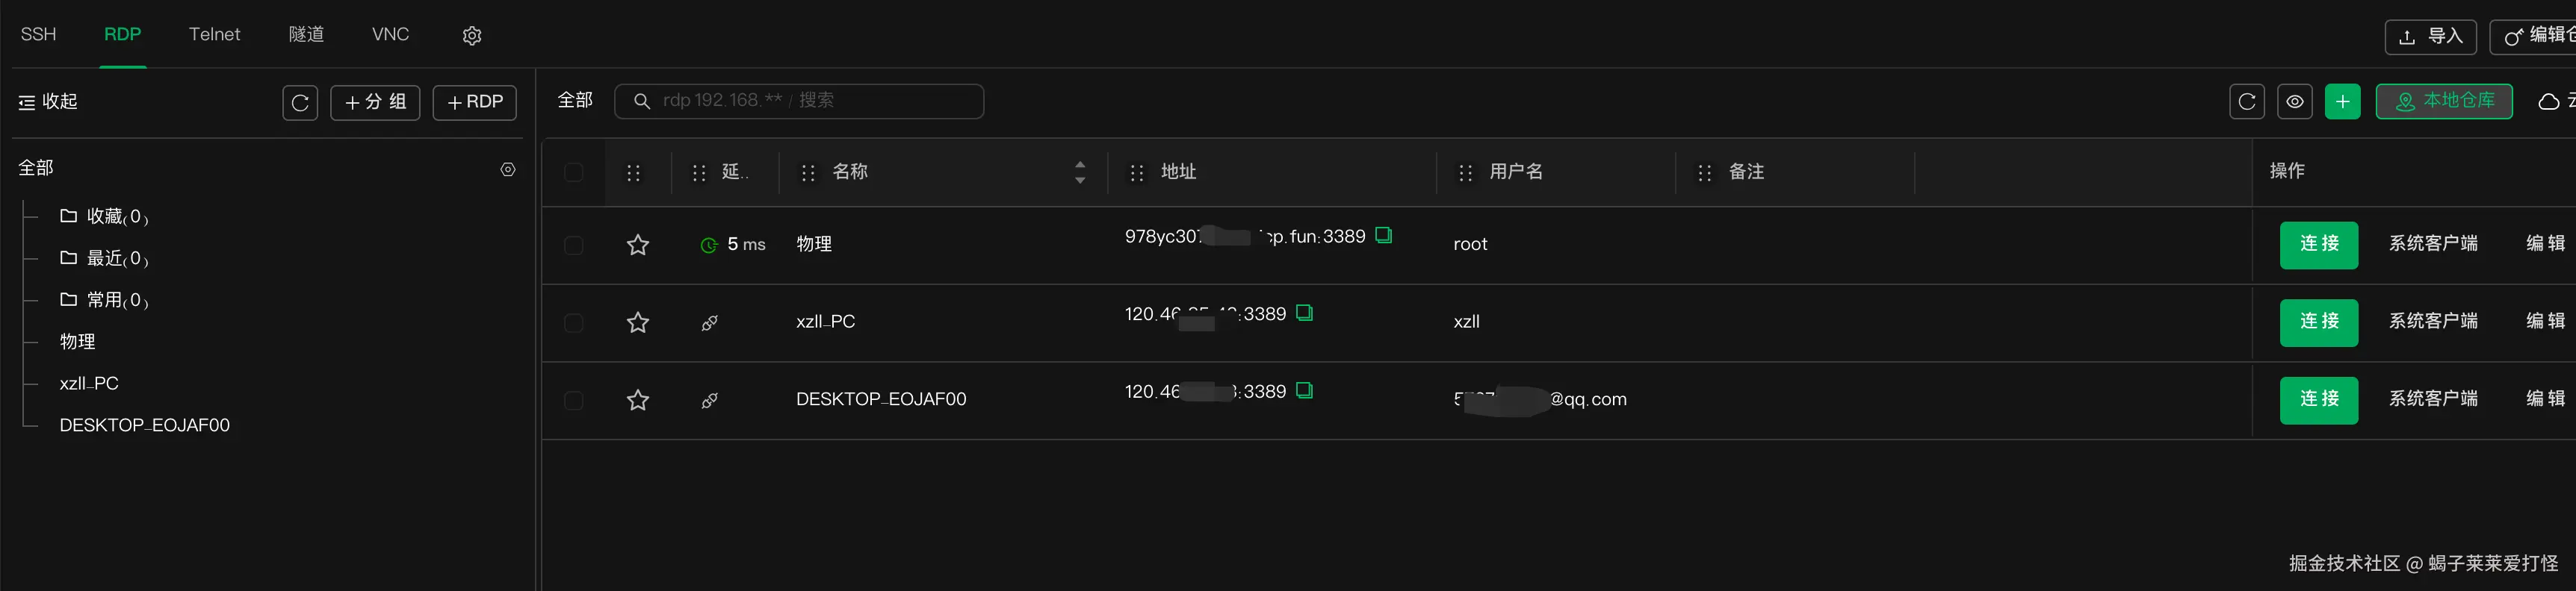Toggle the eye visibility icon in toolbar
Viewport: 2576px width, 591px height.
[2295, 101]
